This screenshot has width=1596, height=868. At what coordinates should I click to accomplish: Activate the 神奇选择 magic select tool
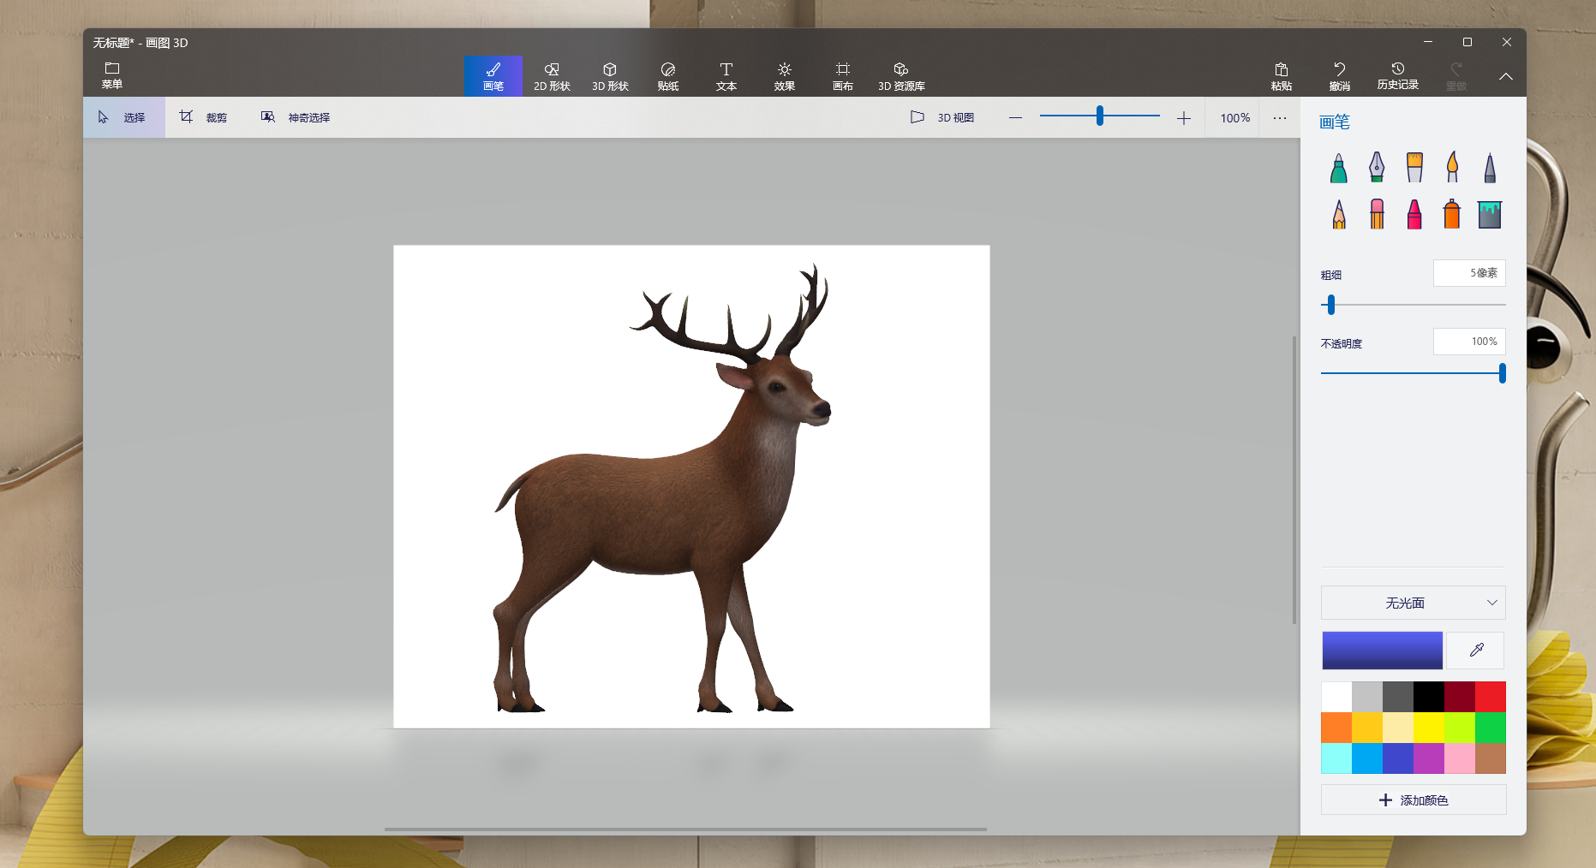point(296,117)
